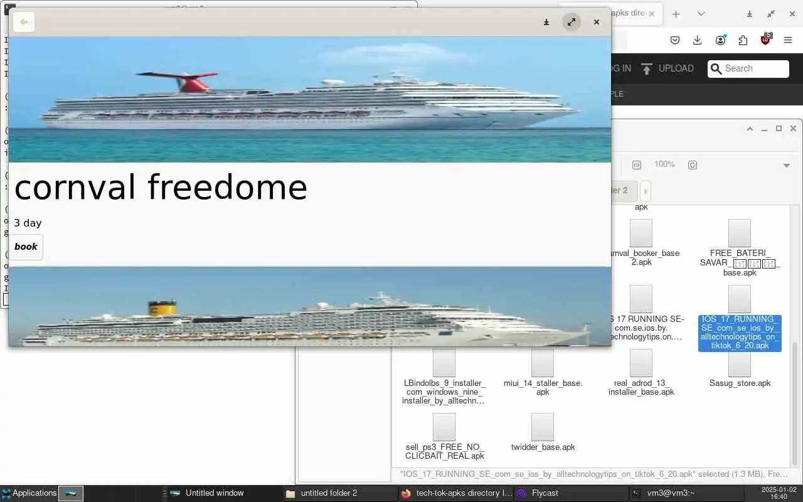803x502 pixels.
Task: Click the 'cornval freedome' heading
Action: pyautogui.click(x=161, y=187)
